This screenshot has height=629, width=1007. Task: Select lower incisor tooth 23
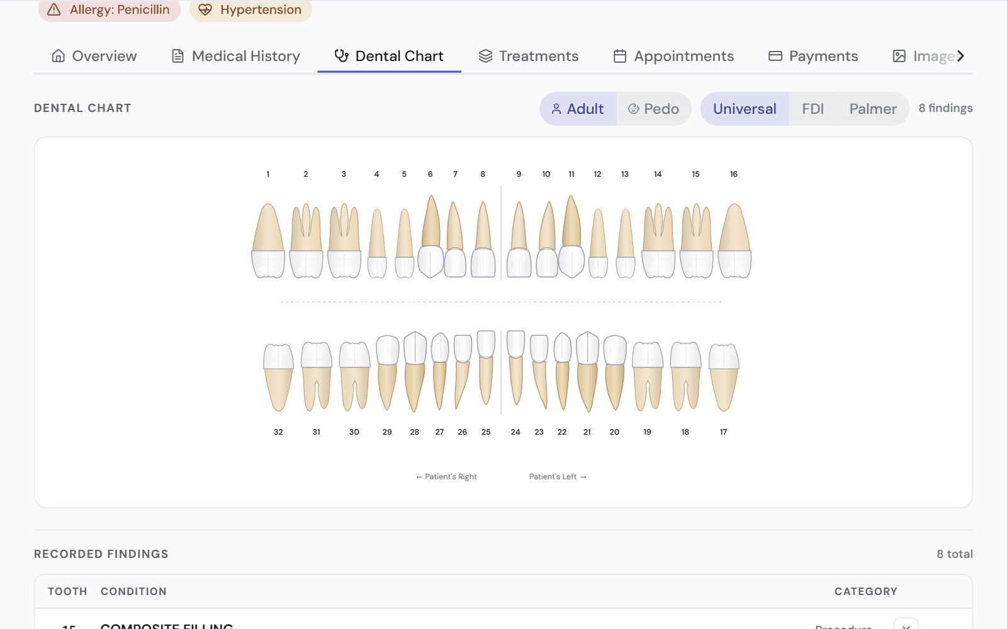click(539, 372)
